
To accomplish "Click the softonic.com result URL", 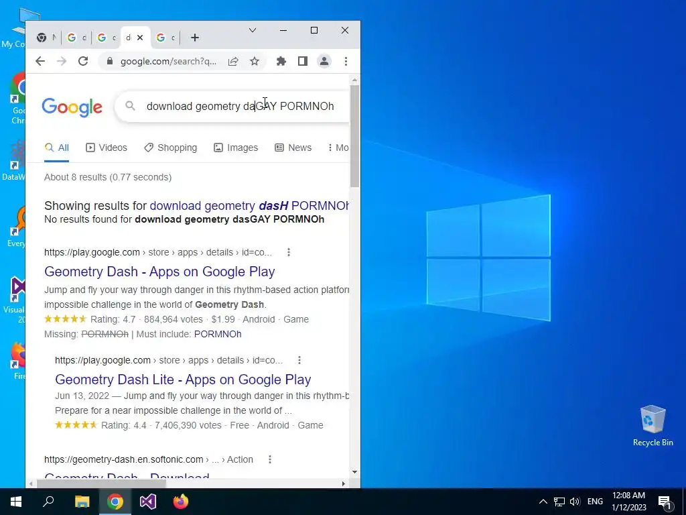I will (x=149, y=459).
